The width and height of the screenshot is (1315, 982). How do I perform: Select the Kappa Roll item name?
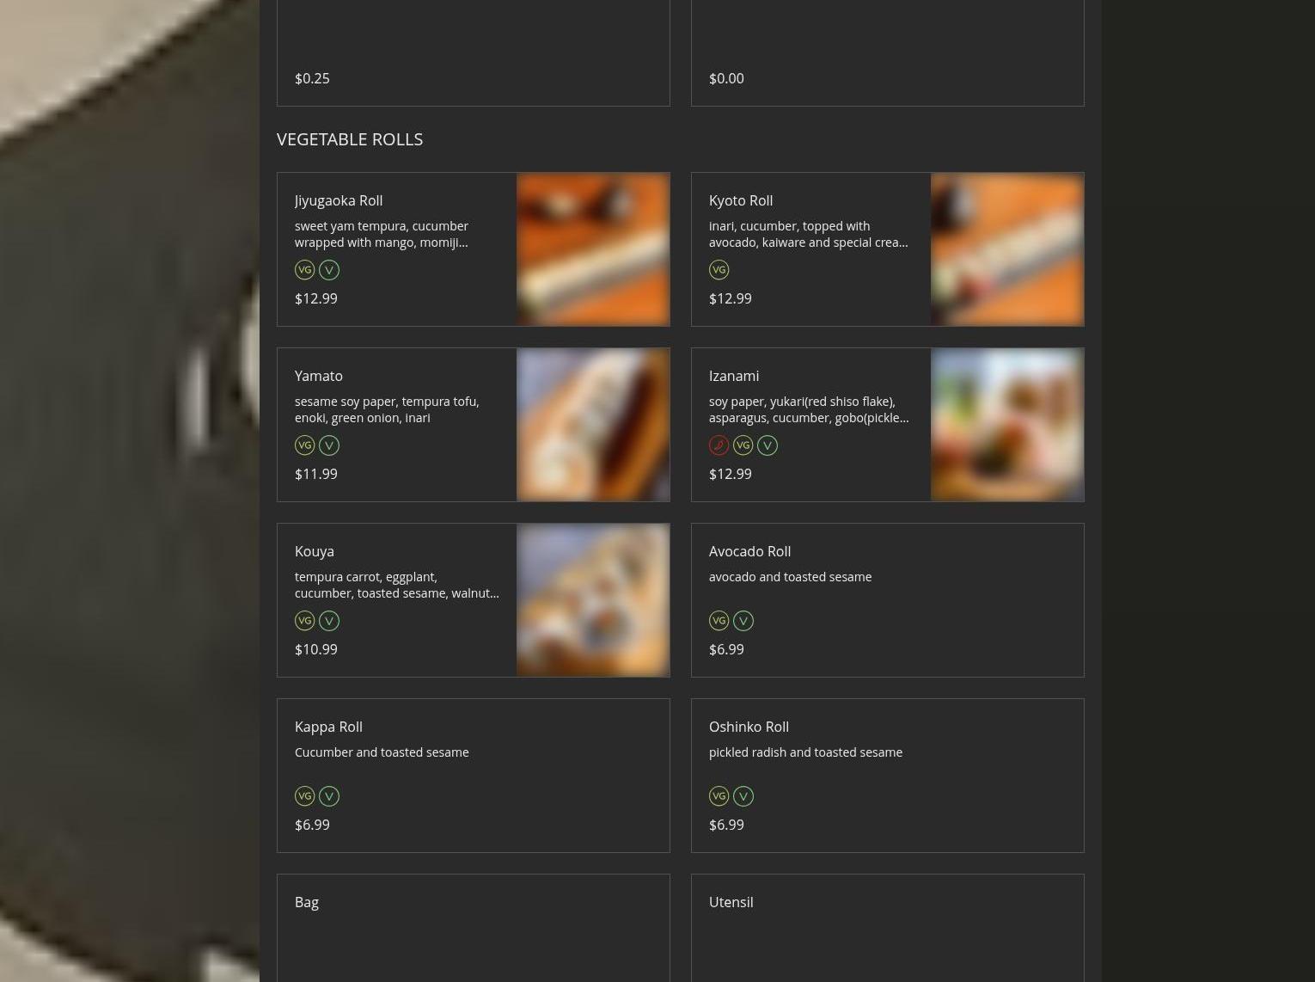[x=328, y=727]
